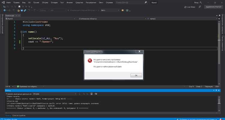
Task: Click the cout line with "-Привет"
Action: pyautogui.click(x=41, y=42)
